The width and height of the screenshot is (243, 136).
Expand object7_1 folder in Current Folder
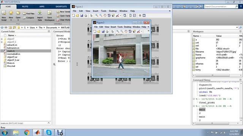2,42
